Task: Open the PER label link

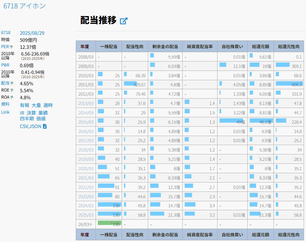Action: point(5,47)
